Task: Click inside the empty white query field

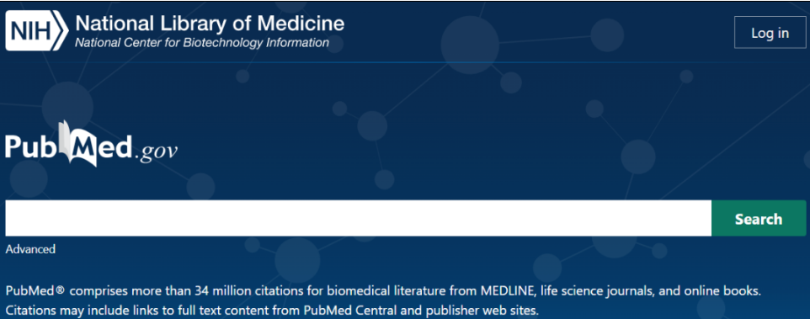Action: click(359, 218)
